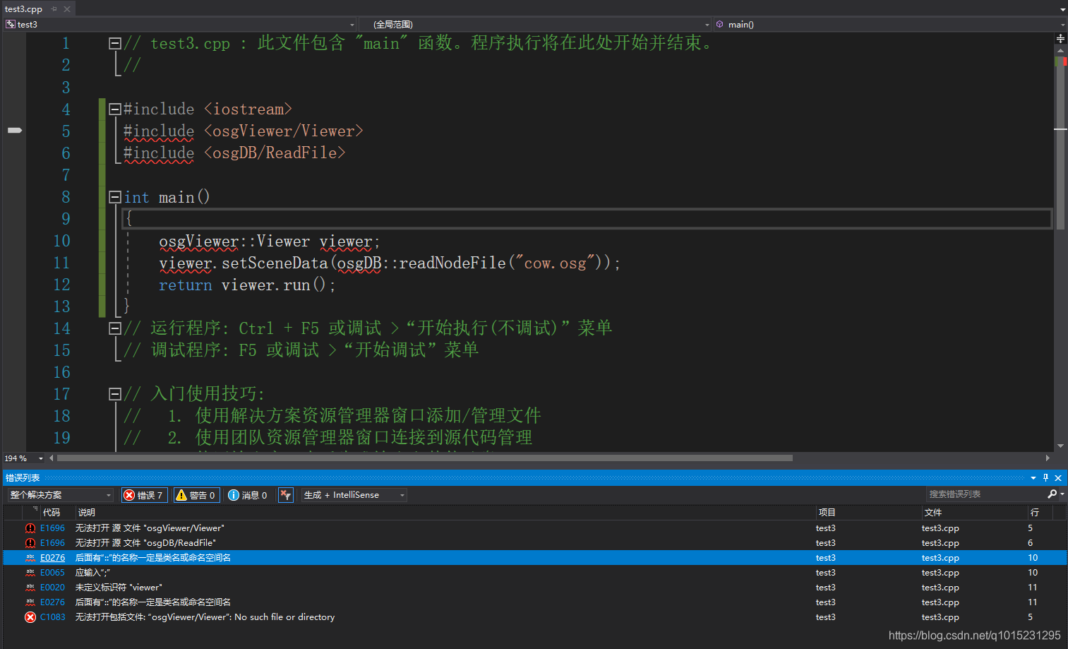Open the E1696 link for osgDB/ReadFile error
1068x649 pixels.
(52, 543)
